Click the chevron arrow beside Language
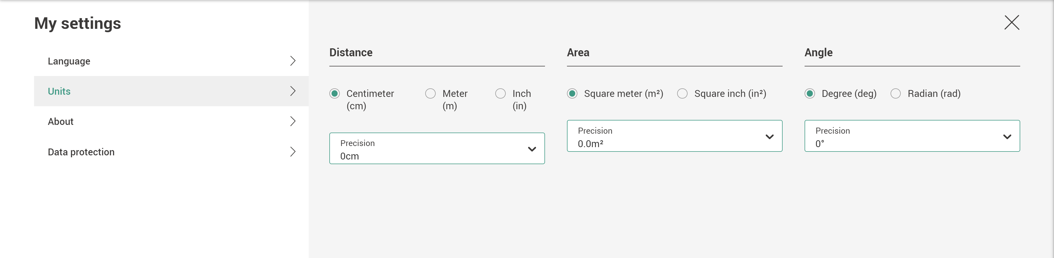The height and width of the screenshot is (258, 1054). click(293, 61)
